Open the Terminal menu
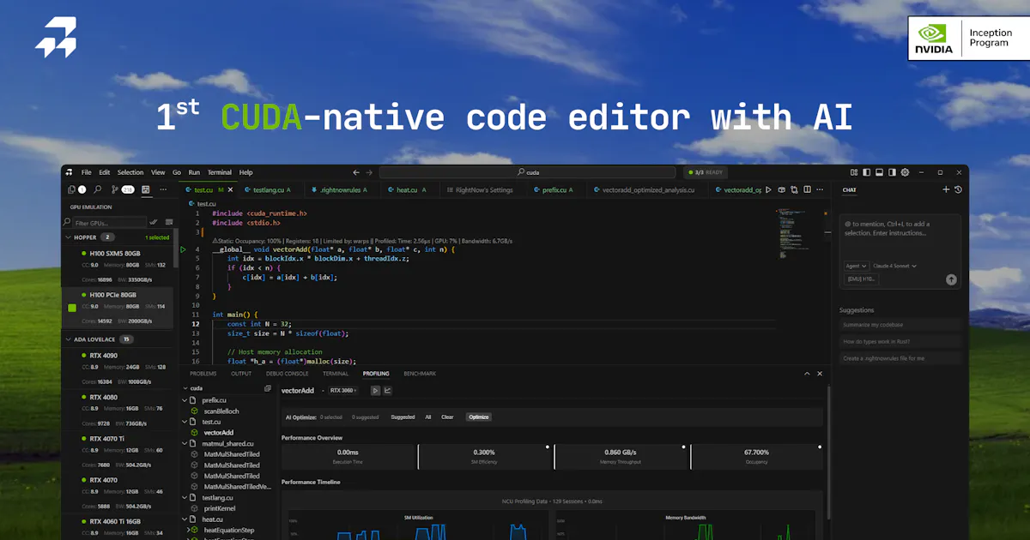 [220, 172]
